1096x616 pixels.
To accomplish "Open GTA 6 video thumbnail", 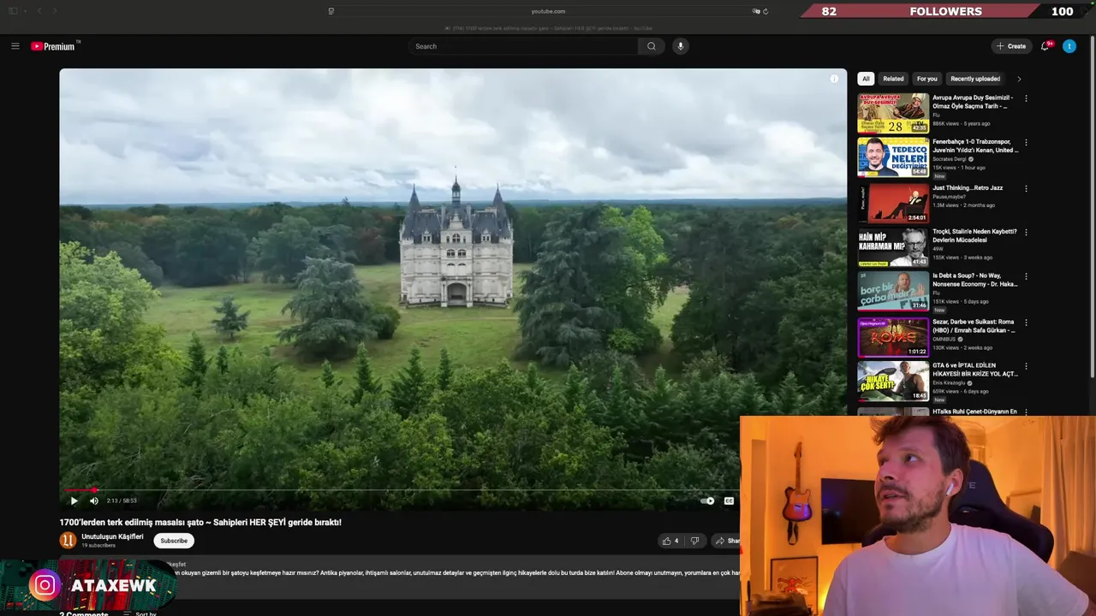I will 893,381.
